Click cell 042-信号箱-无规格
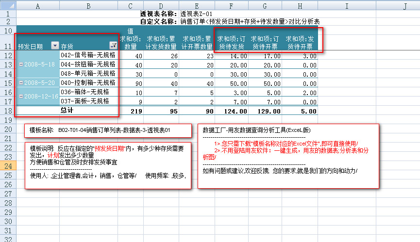 click(88, 55)
